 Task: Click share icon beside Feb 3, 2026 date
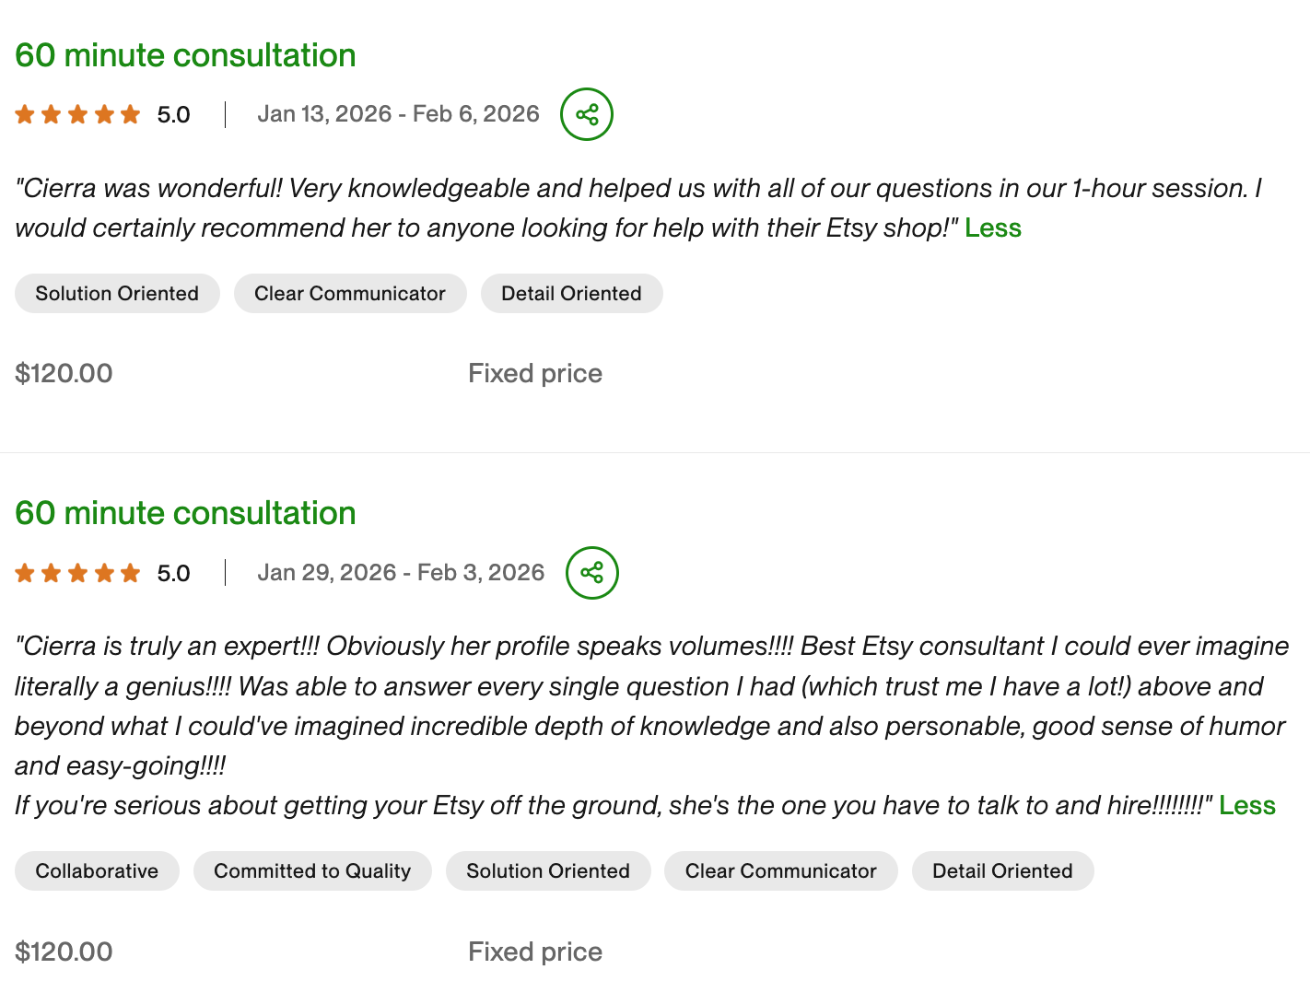click(591, 573)
